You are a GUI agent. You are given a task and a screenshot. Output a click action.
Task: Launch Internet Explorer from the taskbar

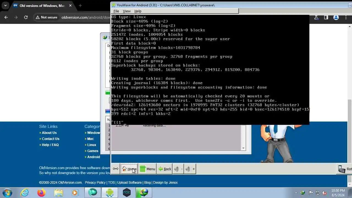[x=25, y=193]
